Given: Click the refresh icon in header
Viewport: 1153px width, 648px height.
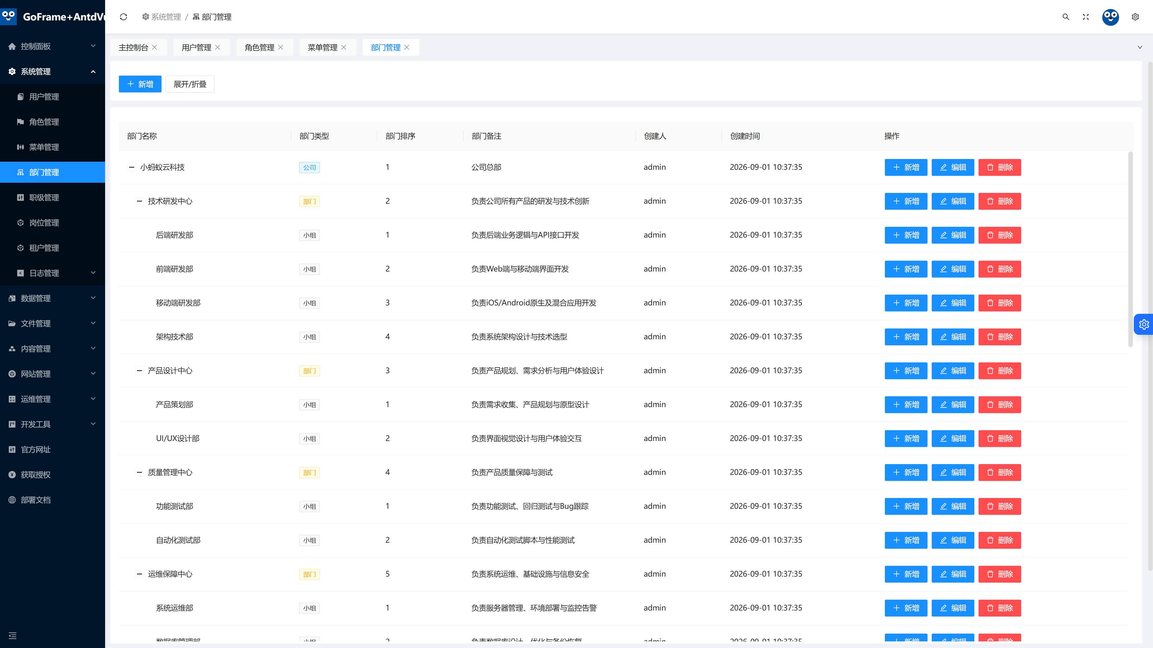Looking at the screenshot, I should (123, 17).
